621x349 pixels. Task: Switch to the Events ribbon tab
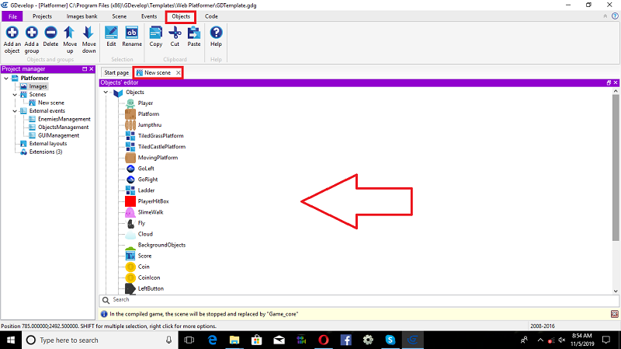coord(149,16)
